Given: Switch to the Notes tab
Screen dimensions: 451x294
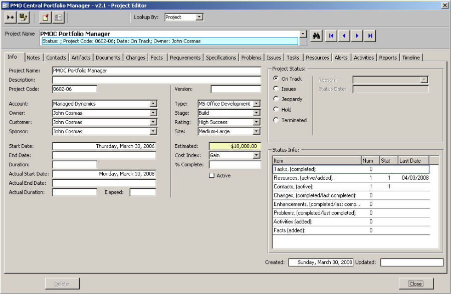Looking at the screenshot, I should coord(34,58).
